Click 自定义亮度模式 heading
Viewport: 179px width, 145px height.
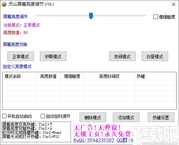pos(17,66)
